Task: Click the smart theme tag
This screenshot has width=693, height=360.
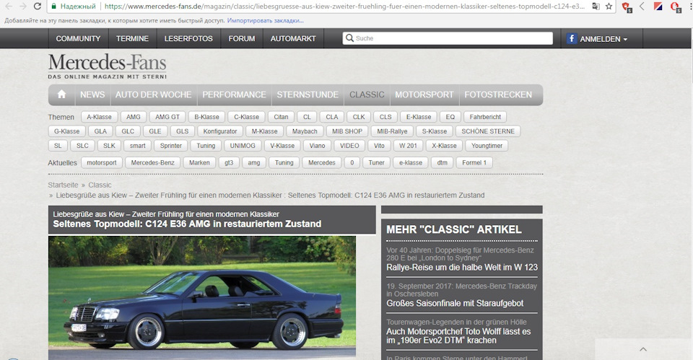Action: click(137, 145)
